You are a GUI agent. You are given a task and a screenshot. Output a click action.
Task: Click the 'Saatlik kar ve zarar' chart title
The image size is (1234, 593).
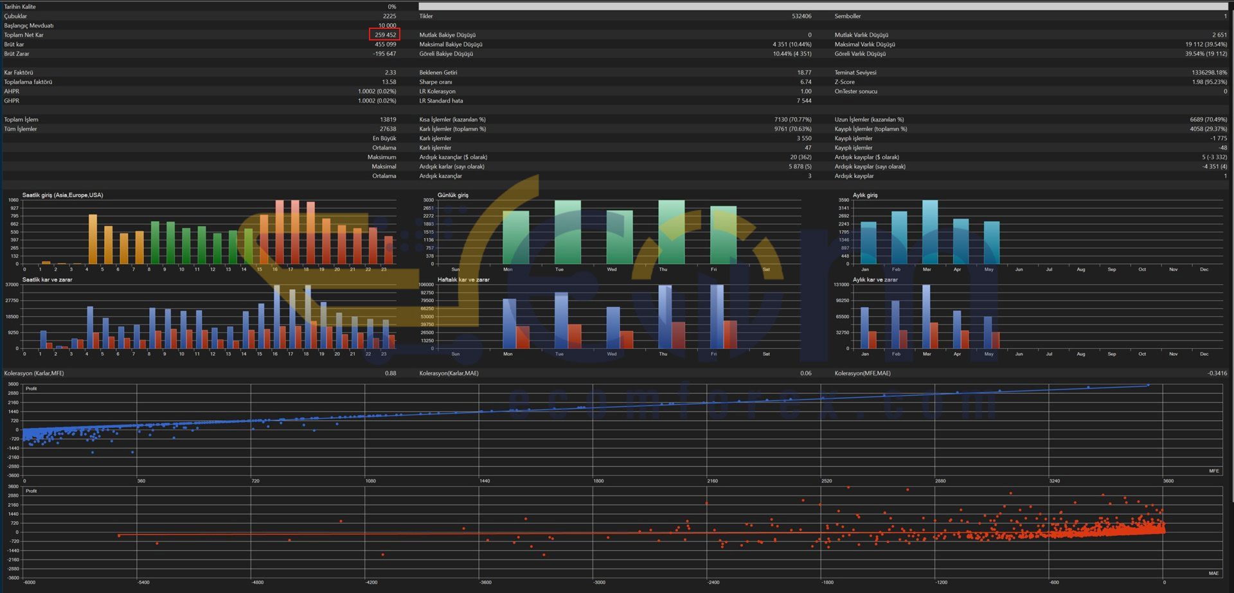tap(47, 280)
